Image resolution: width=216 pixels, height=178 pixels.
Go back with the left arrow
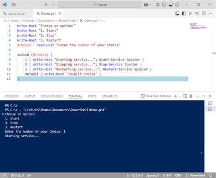pos(46,5)
